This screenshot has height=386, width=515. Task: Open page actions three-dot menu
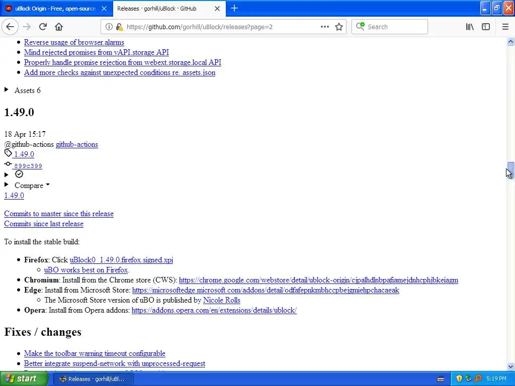point(324,27)
